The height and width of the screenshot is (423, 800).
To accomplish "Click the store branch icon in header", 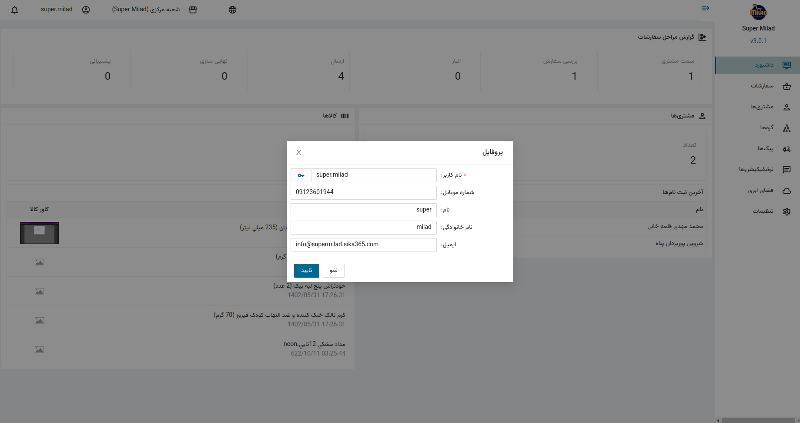I will pyautogui.click(x=193, y=10).
